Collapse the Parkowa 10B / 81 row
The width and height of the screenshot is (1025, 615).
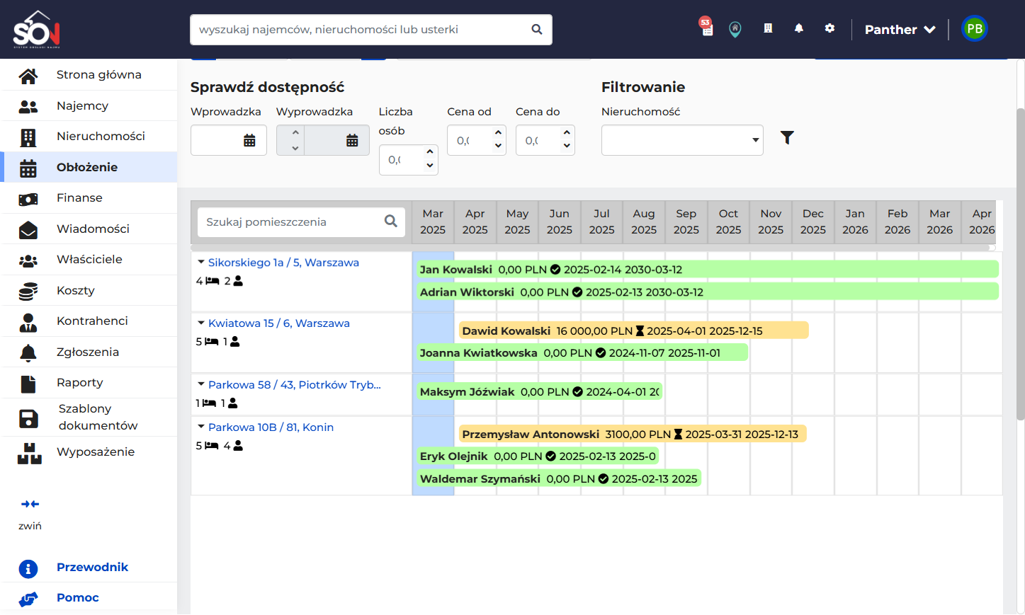(x=201, y=427)
